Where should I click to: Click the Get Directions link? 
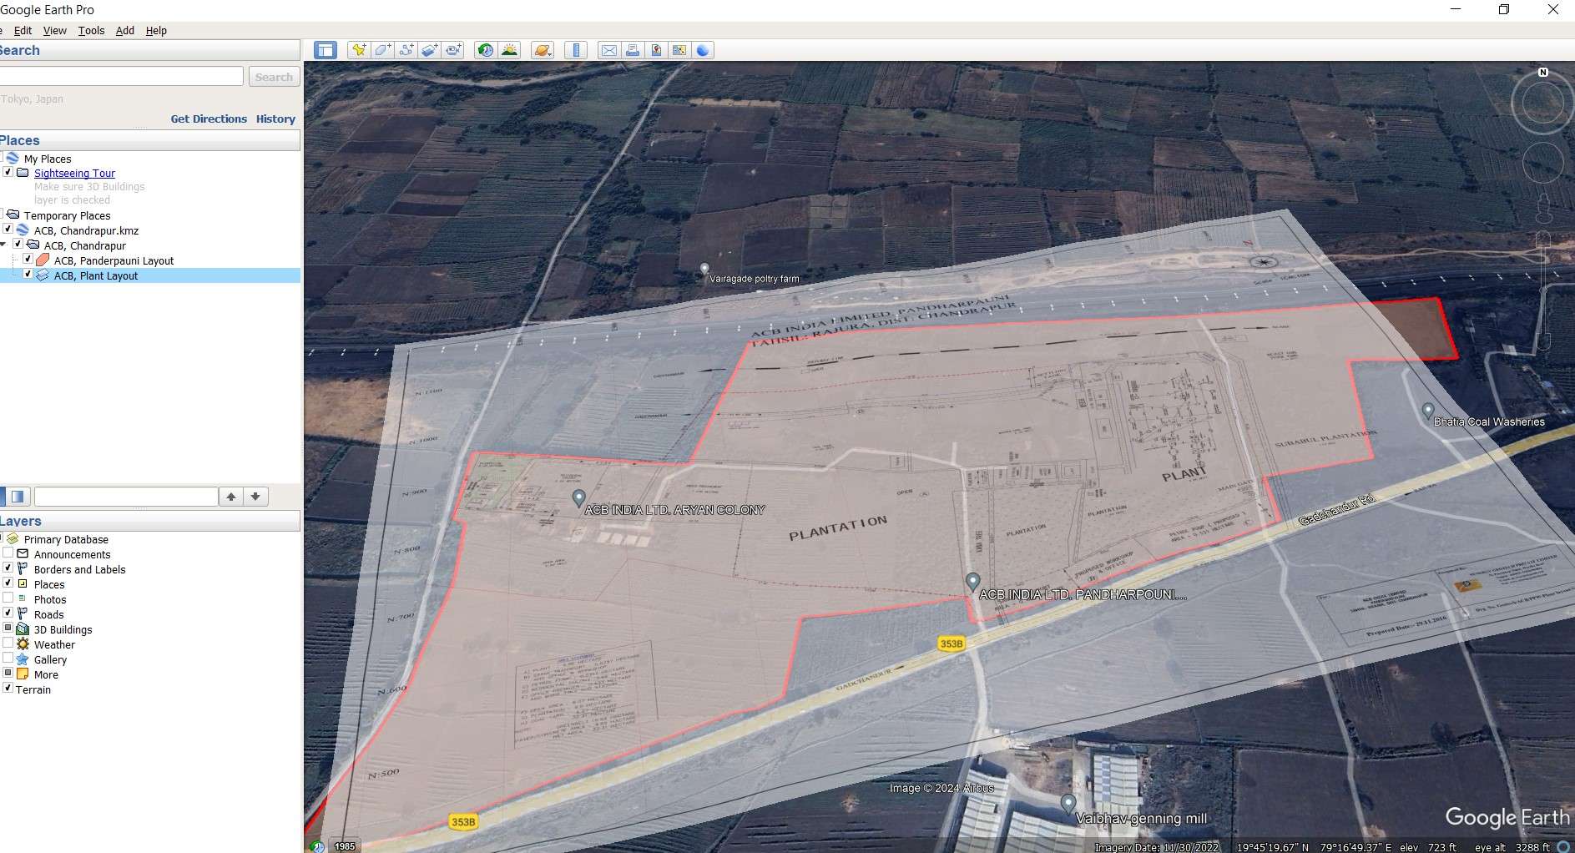[x=209, y=119]
